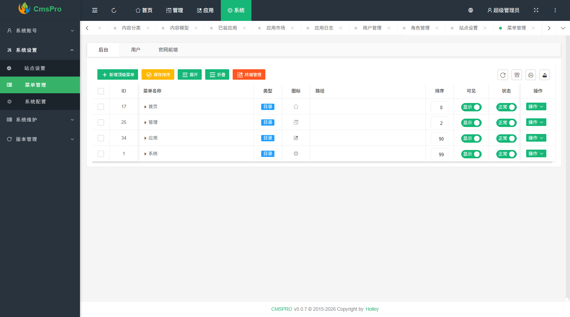
Task: Click the table refresh icon
Action: 503,75
